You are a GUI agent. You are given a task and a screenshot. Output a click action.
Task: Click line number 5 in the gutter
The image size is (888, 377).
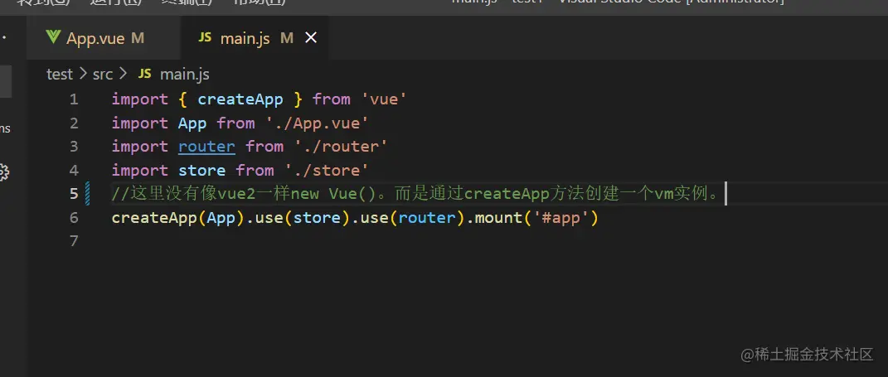coord(74,194)
